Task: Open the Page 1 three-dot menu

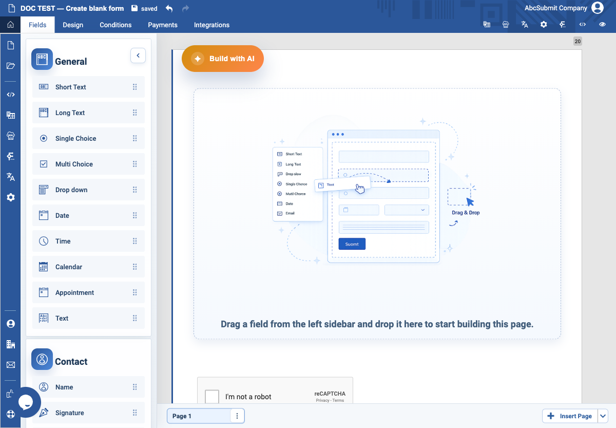Action: [x=237, y=416]
